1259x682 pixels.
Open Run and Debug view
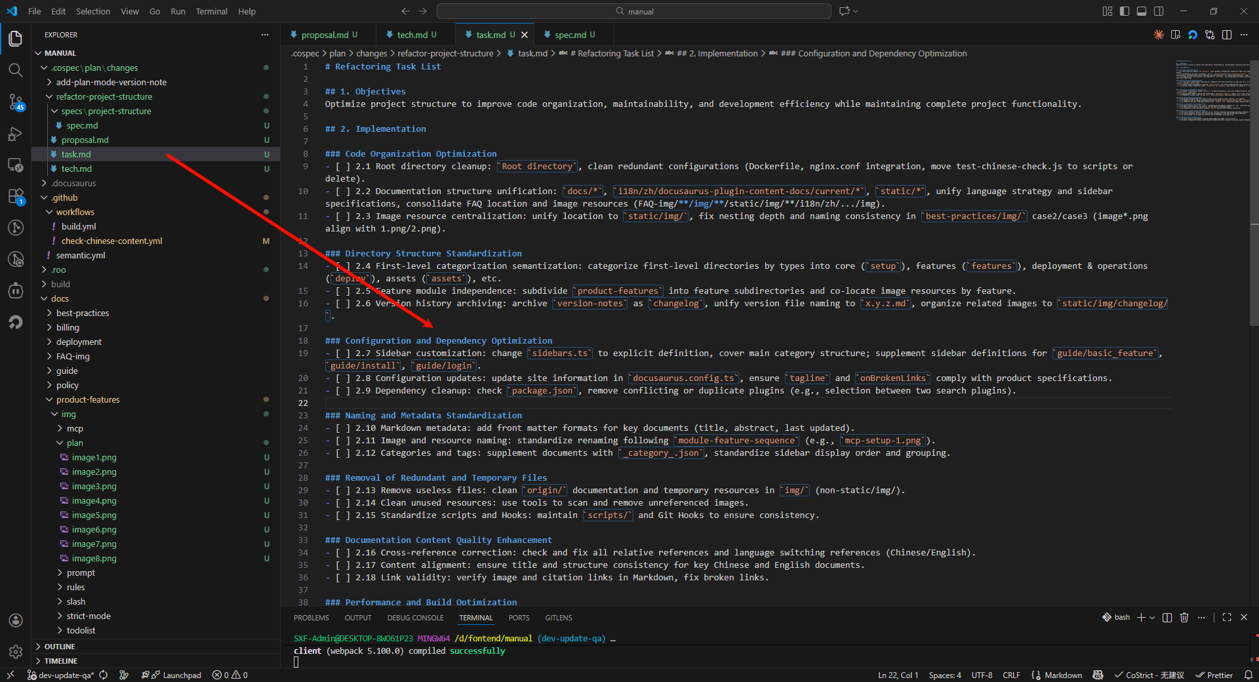pyautogui.click(x=15, y=134)
